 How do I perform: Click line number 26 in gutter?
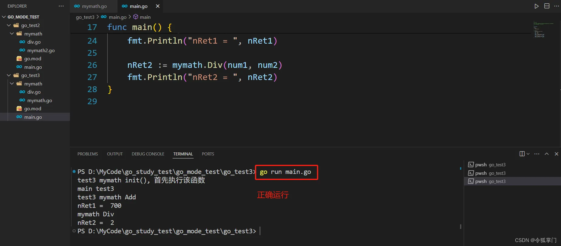92,65
